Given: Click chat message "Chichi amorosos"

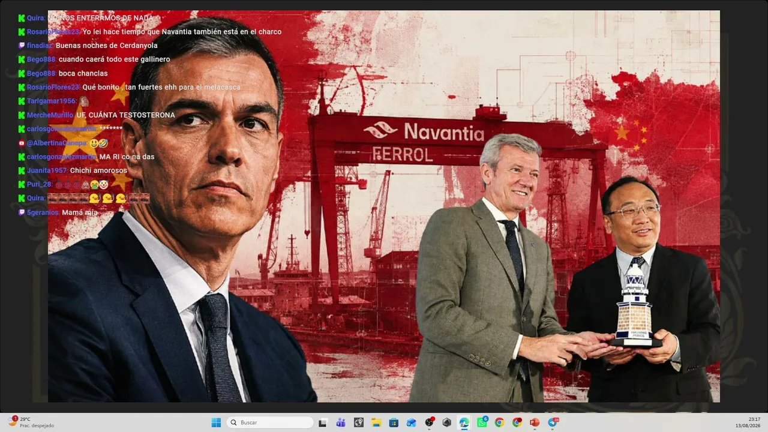Looking at the screenshot, I should click(x=99, y=170).
